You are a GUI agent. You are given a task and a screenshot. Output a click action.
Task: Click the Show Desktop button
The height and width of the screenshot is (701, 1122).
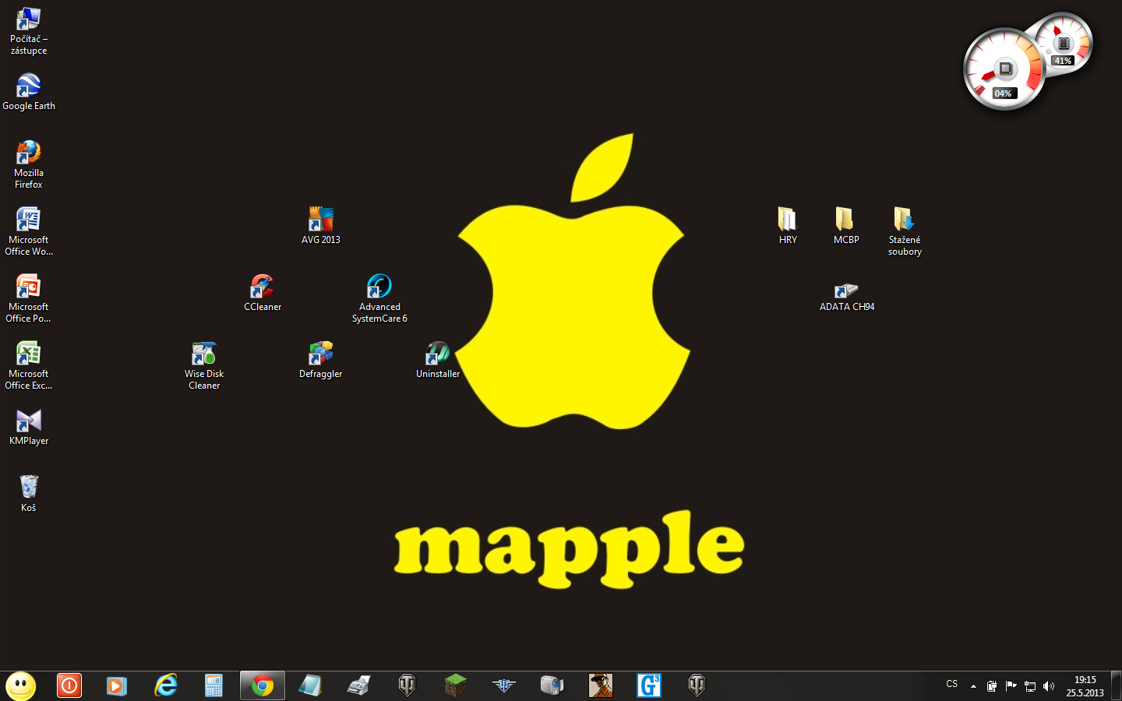[x=1116, y=686]
